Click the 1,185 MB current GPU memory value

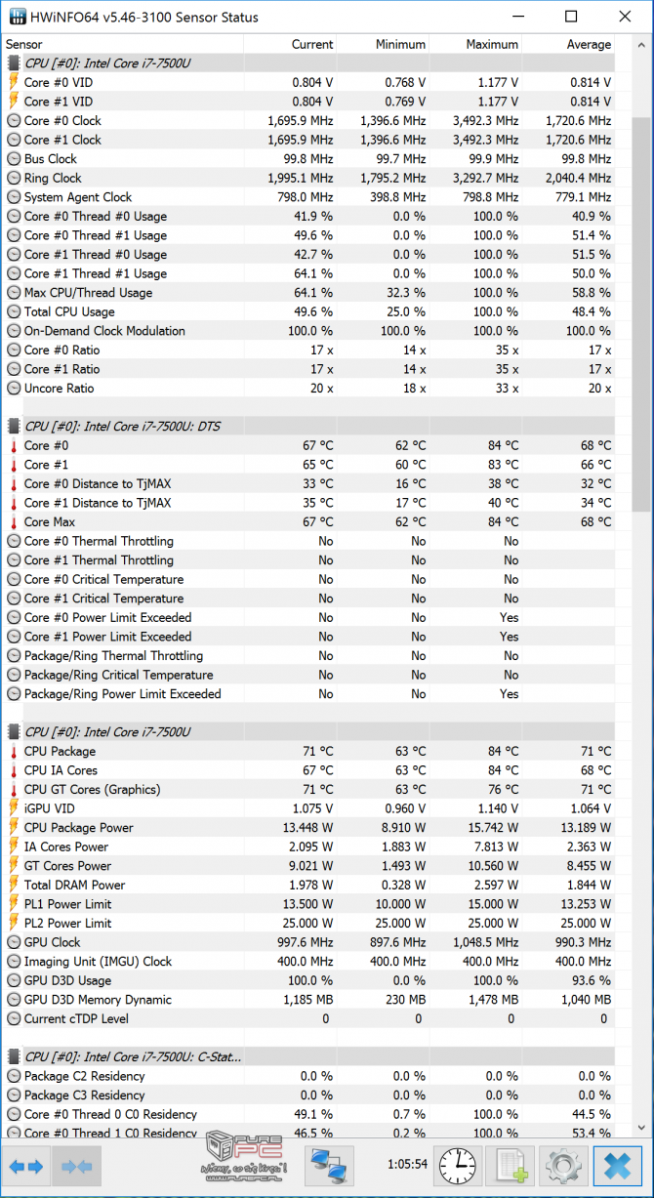point(308,1000)
